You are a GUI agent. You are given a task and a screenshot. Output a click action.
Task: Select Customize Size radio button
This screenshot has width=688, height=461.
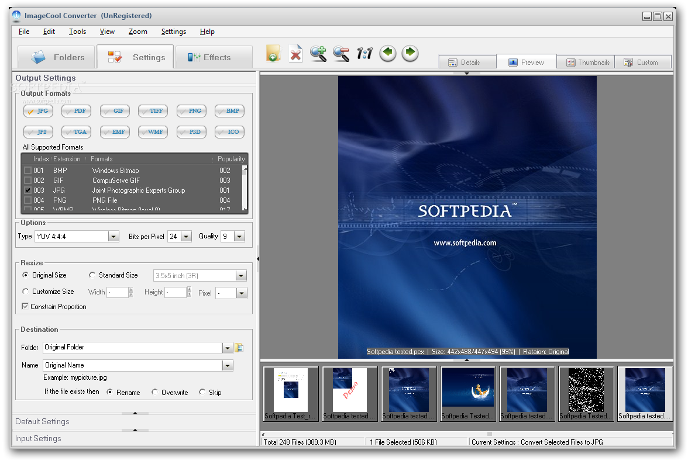tap(26, 292)
